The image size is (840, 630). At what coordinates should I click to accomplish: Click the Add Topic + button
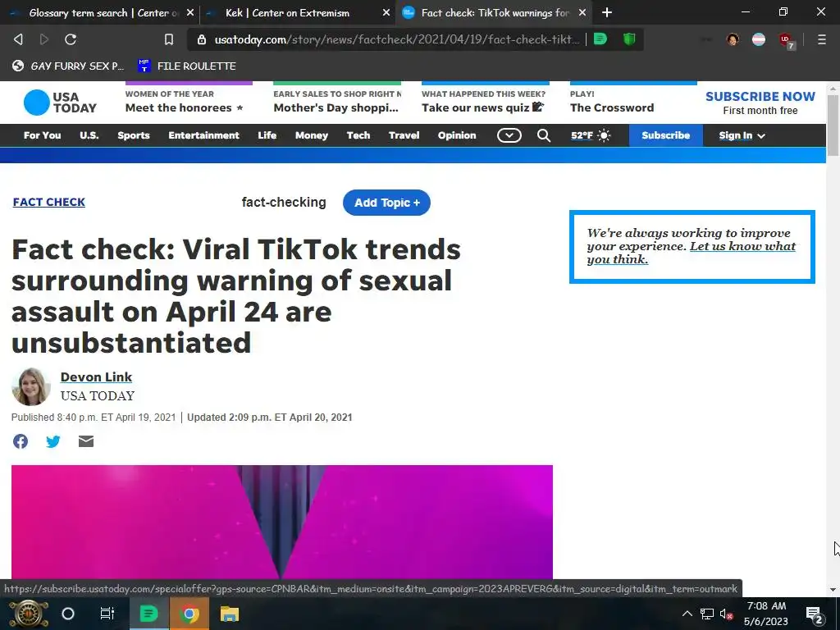(x=387, y=203)
